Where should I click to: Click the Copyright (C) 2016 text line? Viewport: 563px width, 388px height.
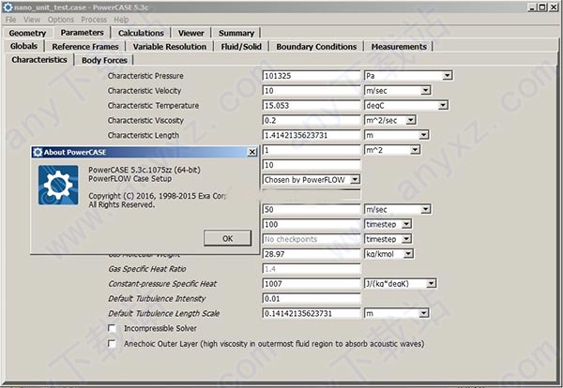pyautogui.click(x=158, y=196)
